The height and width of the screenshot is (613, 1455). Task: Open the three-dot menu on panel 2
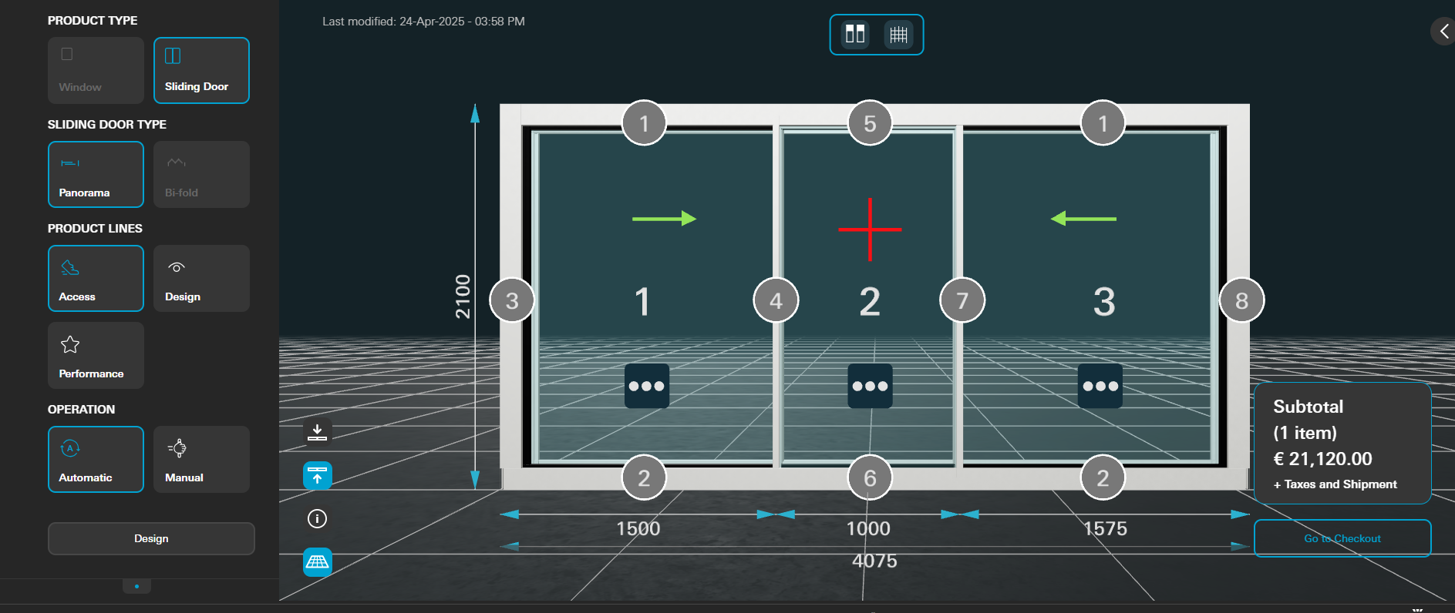point(870,386)
